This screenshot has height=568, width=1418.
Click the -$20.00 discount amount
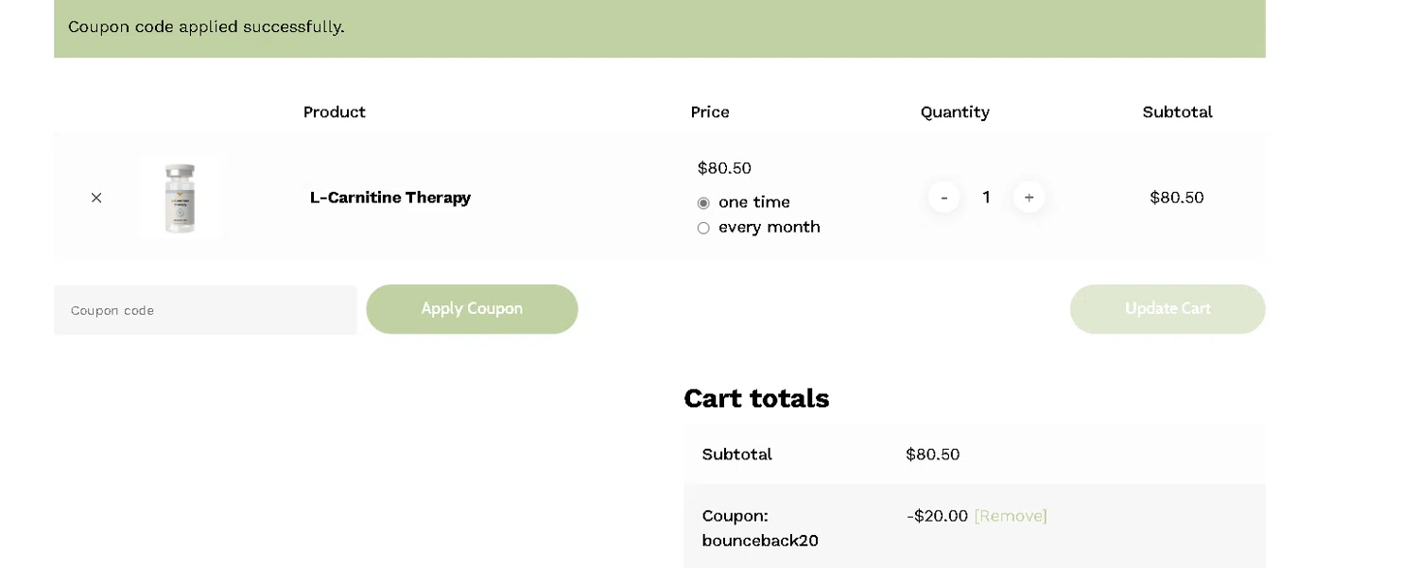(x=937, y=516)
